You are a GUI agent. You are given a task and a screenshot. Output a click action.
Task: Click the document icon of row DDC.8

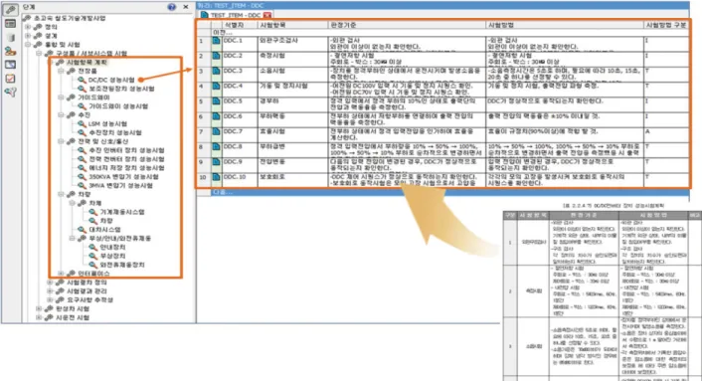pos(216,147)
